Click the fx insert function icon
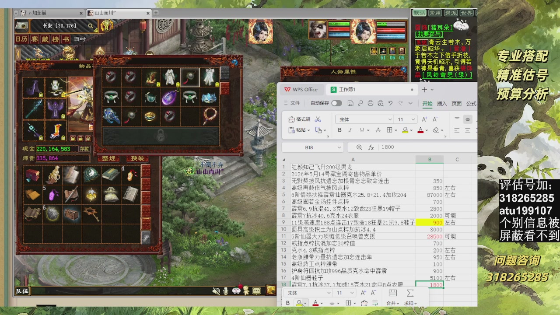The height and width of the screenshot is (315, 560). [x=371, y=147]
